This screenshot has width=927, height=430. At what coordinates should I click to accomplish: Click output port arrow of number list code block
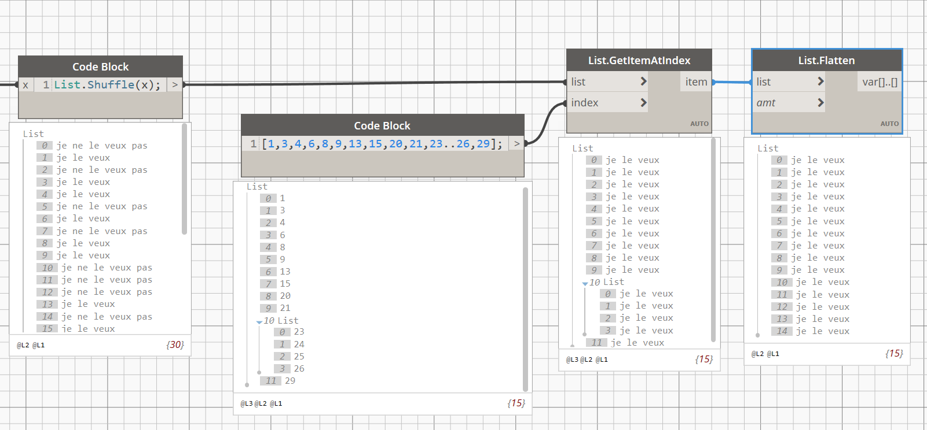pyautogui.click(x=516, y=143)
